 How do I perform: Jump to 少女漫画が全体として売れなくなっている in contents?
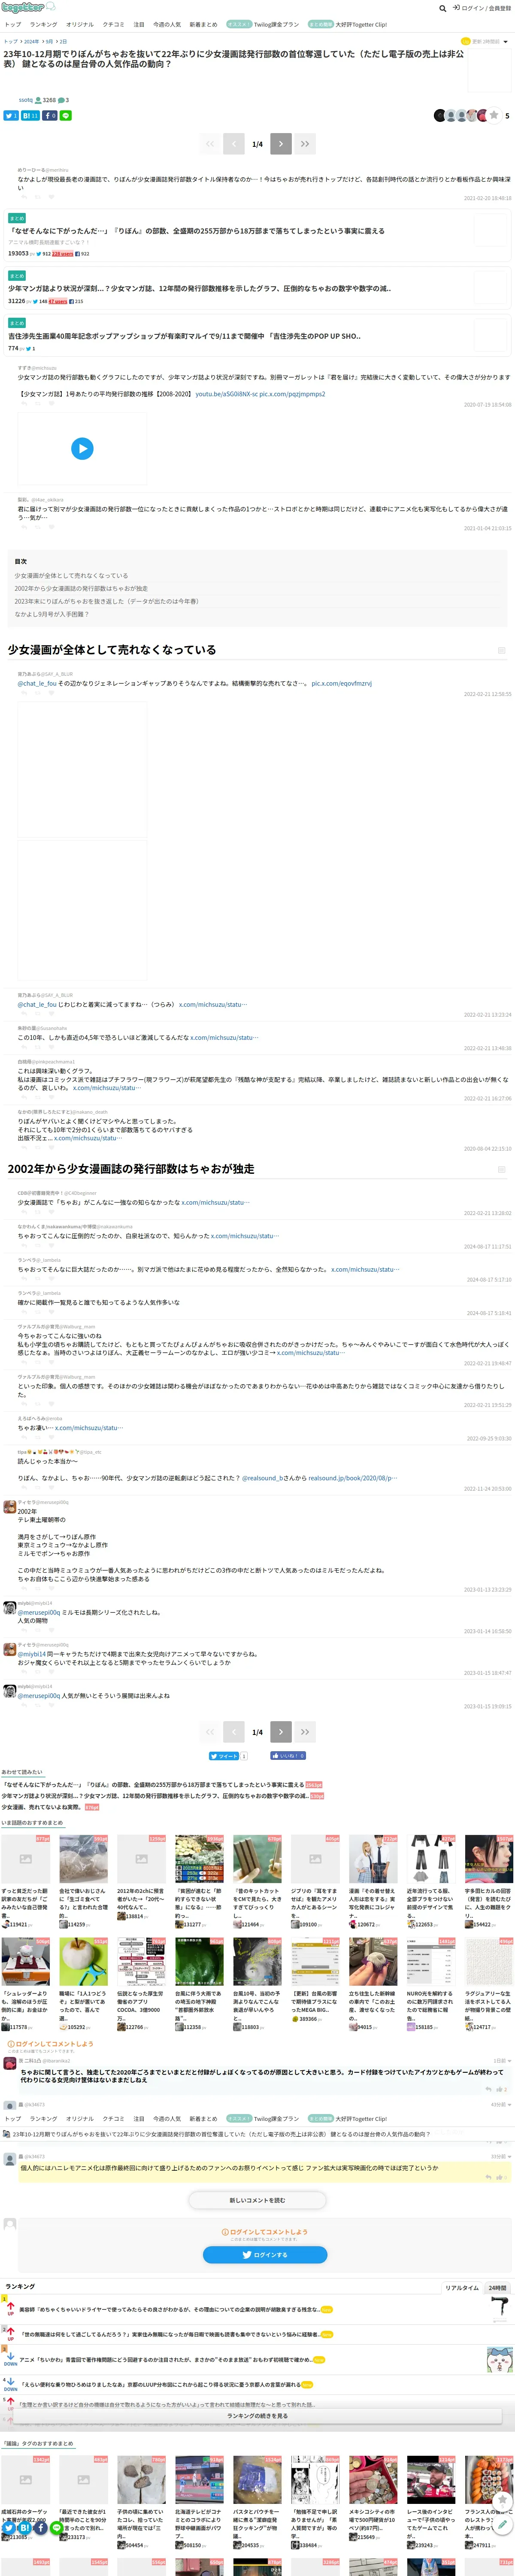pos(71,576)
